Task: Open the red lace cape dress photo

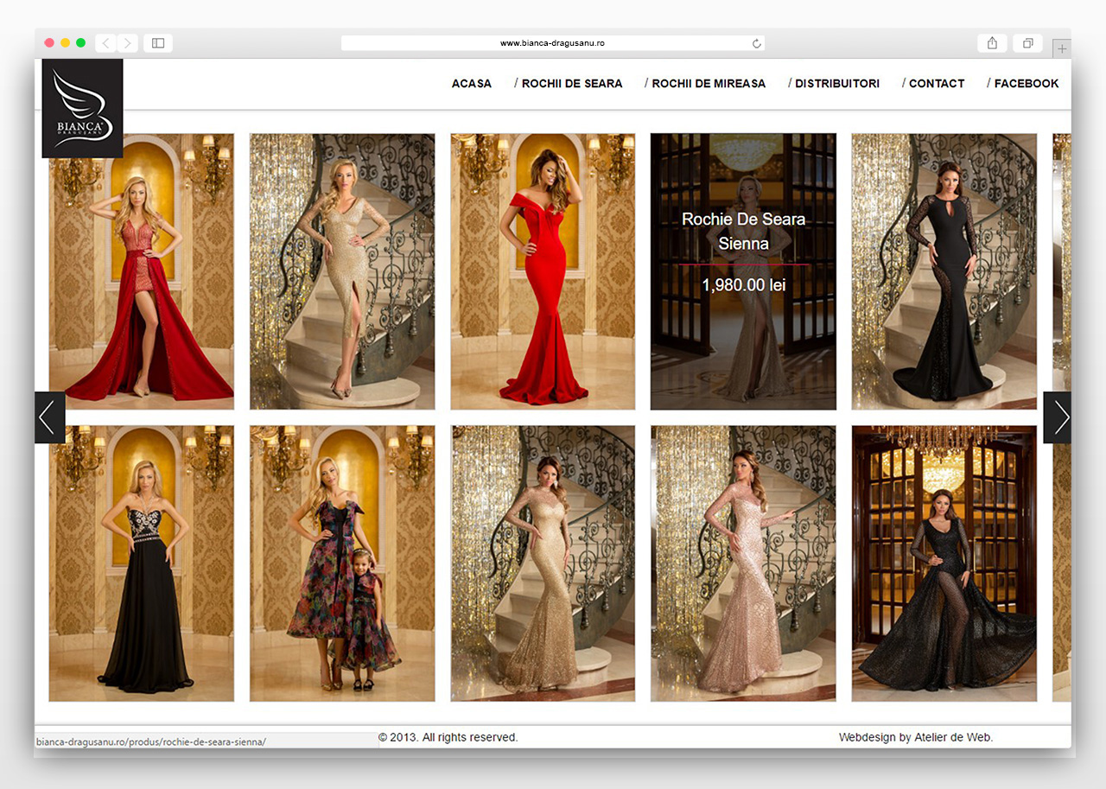Action: click(142, 271)
